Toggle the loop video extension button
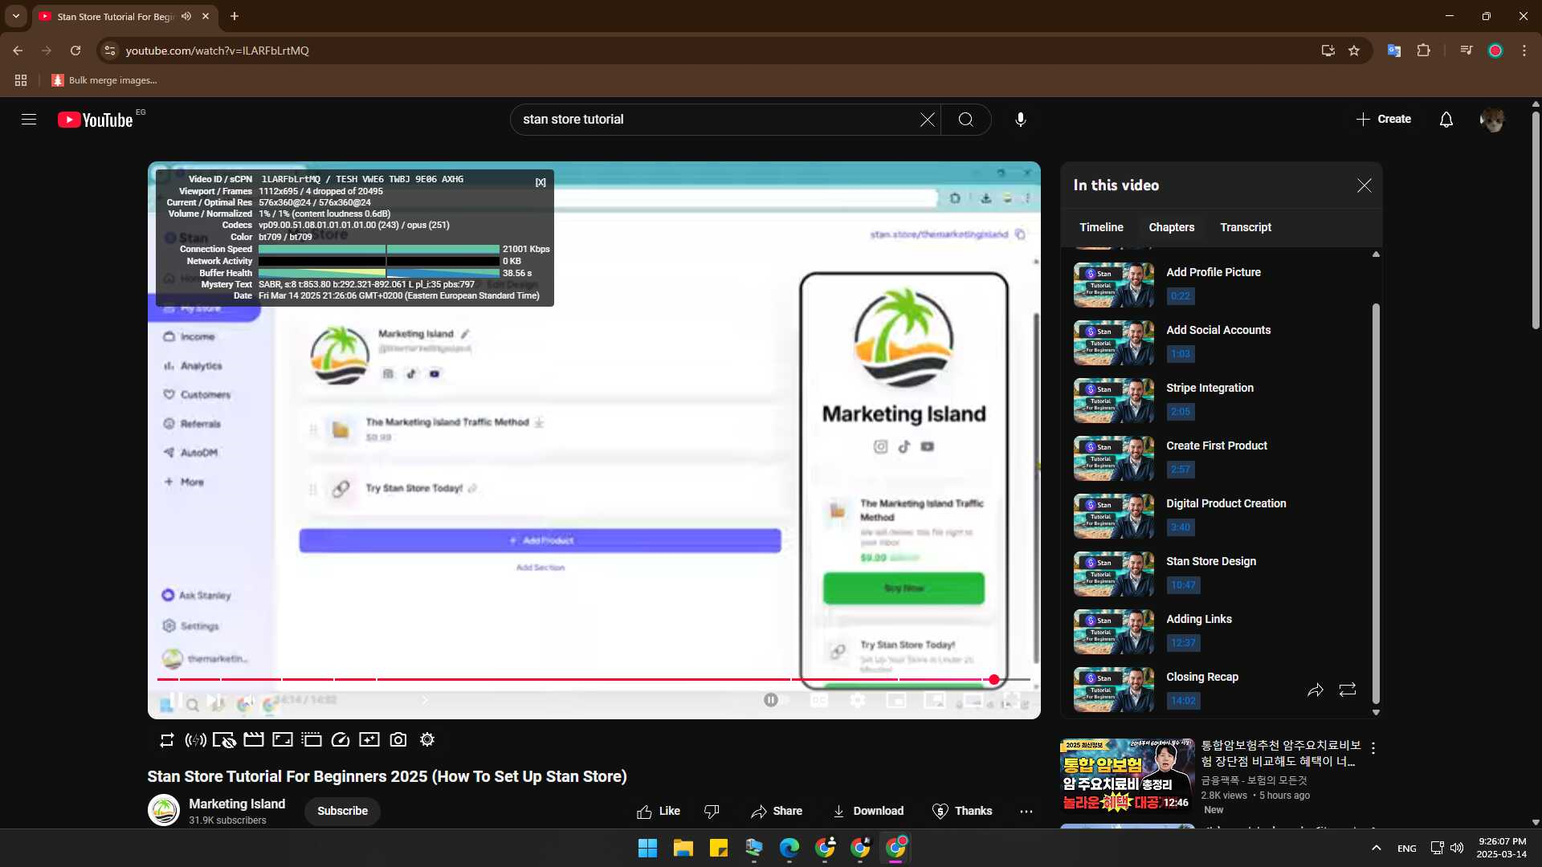The image size is (1542, 867). 166,740
